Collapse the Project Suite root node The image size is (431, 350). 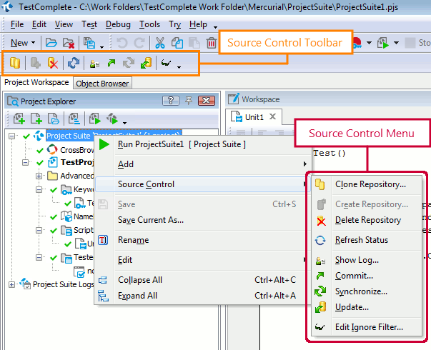coord(11,136)
